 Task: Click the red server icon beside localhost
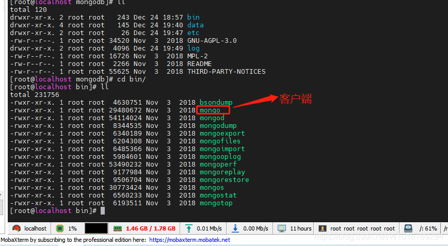tap(17, 228)
